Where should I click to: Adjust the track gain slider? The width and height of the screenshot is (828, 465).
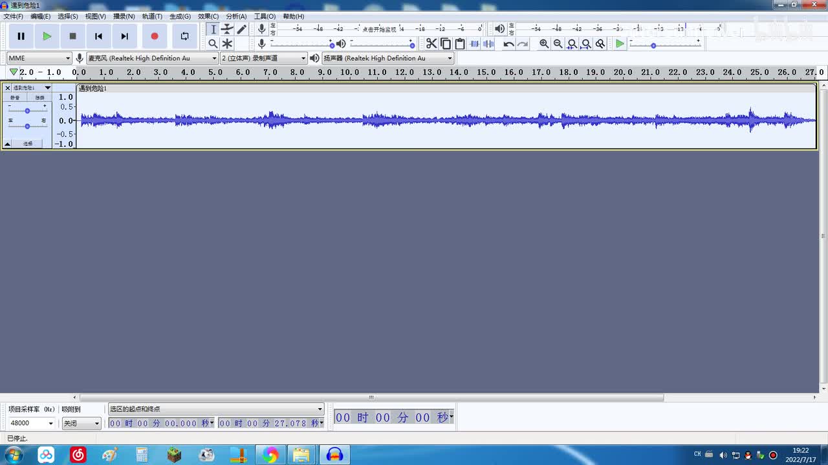pyautogui.click(x=27, y=110)
